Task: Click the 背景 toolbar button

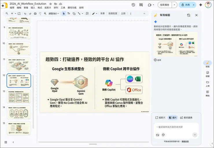Action: click(102, 14)
